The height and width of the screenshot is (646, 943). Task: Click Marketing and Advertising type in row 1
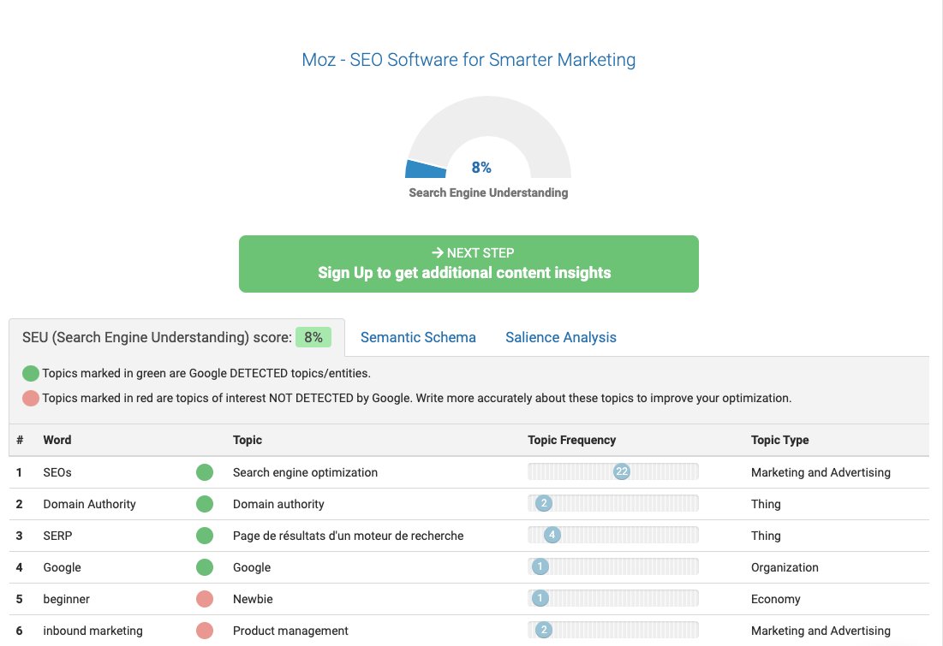pos(821,472)
